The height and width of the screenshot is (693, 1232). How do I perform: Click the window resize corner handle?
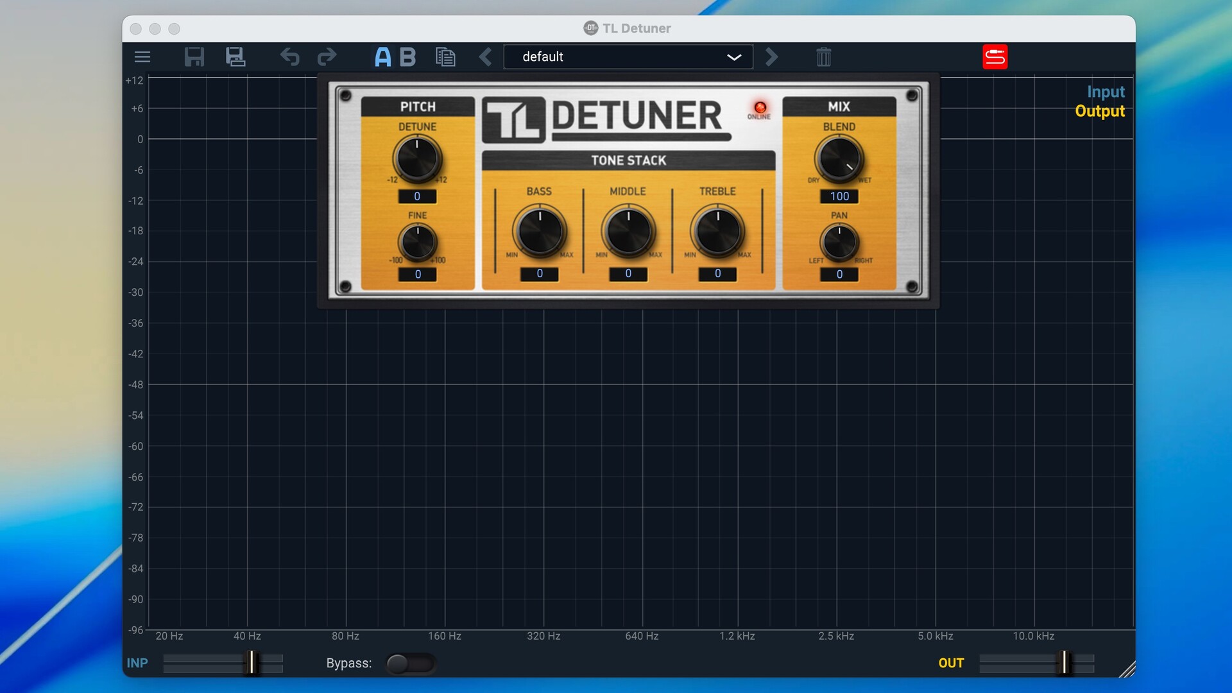pyautogui.click(x=1127, y=670)
